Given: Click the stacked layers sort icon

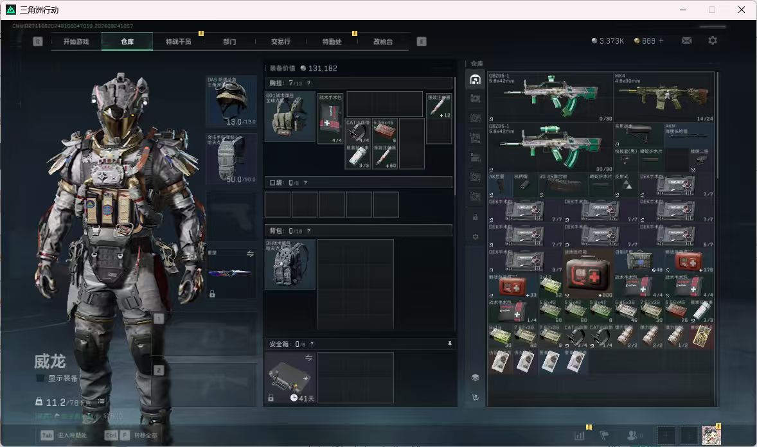Looking at the screenshot, I should pos(475,378).
